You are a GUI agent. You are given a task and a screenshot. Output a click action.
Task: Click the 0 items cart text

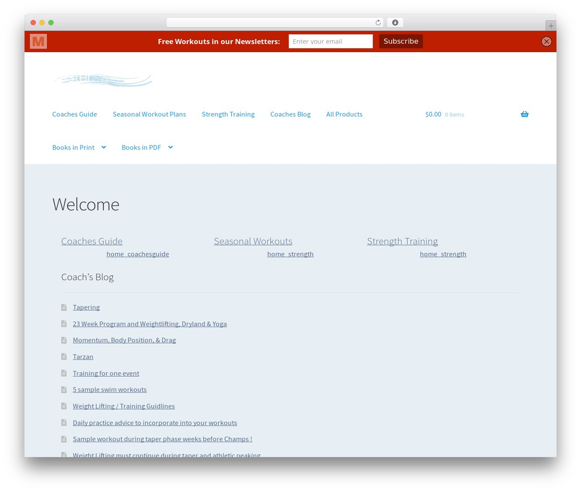pos(454,115)
